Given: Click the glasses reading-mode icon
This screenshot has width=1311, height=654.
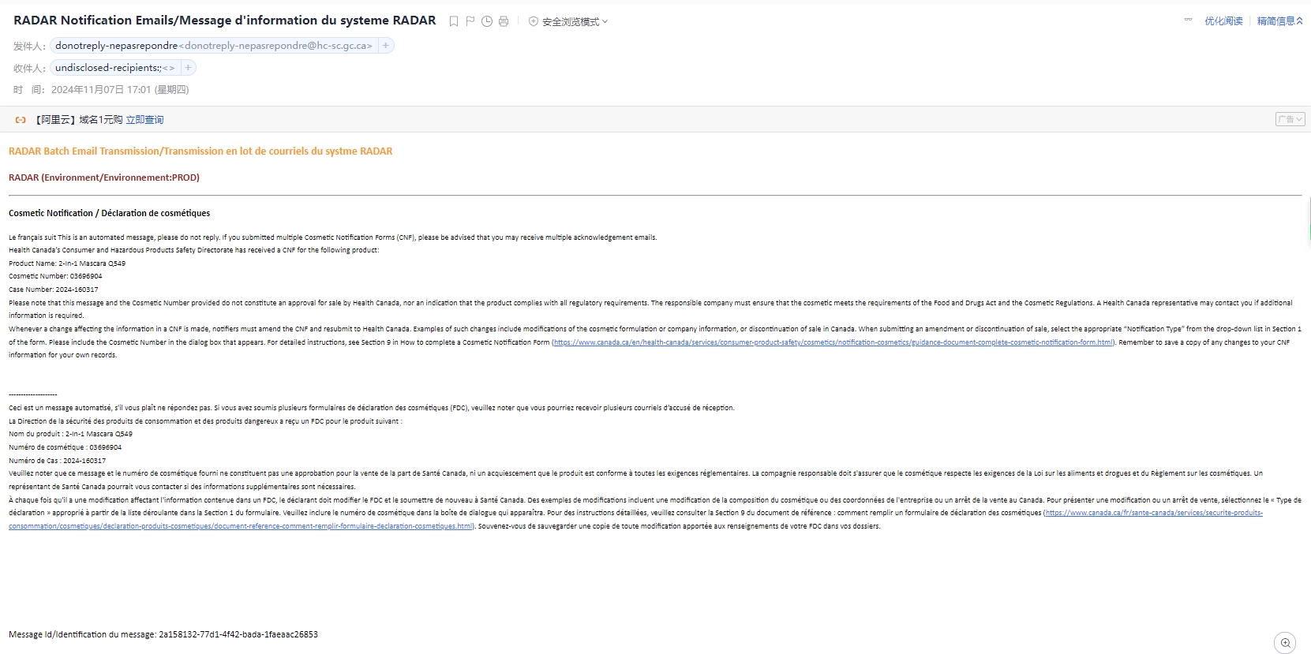Looking at the screenshot, I should pyautogui.click(x=1188, y=21).
